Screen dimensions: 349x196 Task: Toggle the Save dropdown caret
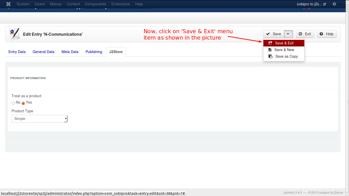click(x=288, y=34)
